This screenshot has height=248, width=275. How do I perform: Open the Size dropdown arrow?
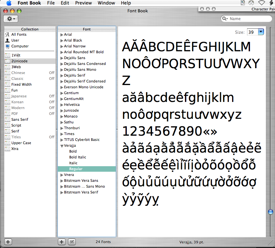(x=261, y=32)
